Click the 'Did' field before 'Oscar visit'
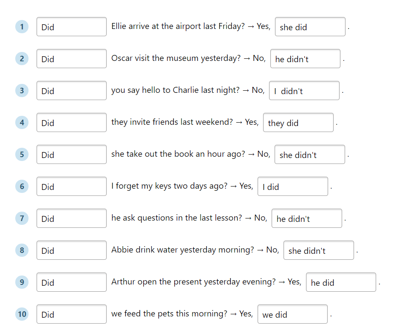 coord(71,59)
